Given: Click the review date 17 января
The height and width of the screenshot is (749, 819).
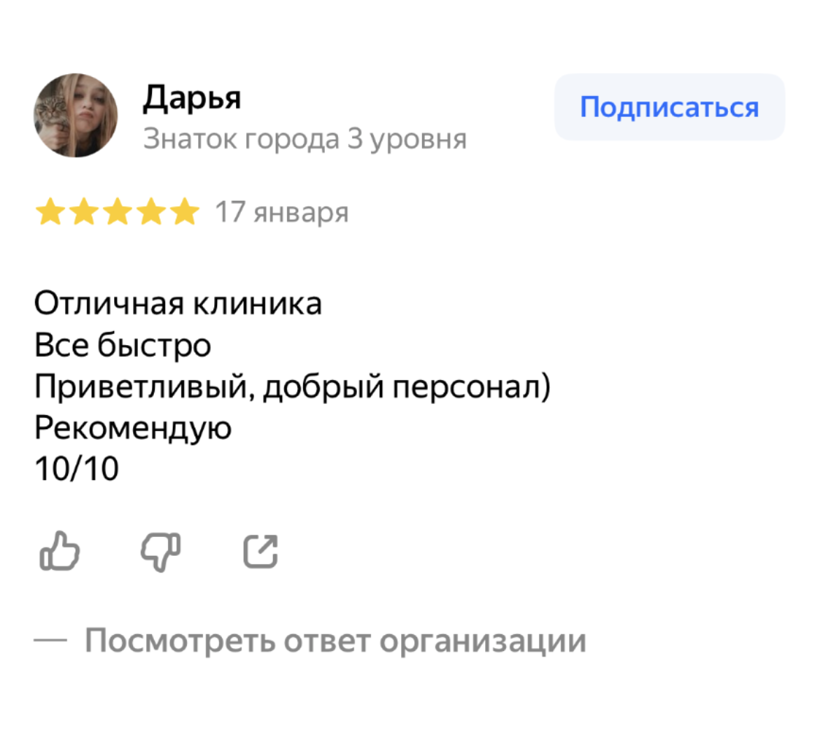Looking at the screenshot, I should point(281,212).
